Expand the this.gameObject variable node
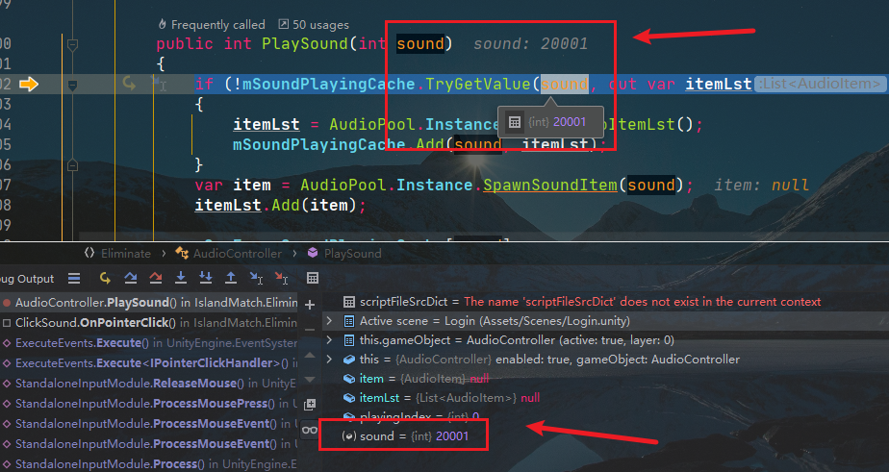This screenshot has width=889, height=472. coord(331,340)
